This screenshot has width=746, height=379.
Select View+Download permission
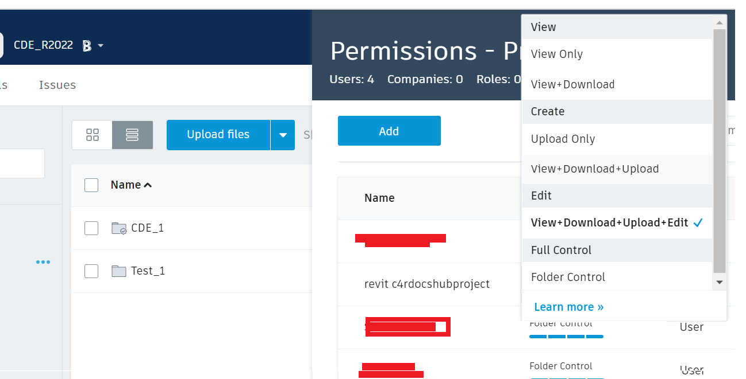[x=617, y=84]
